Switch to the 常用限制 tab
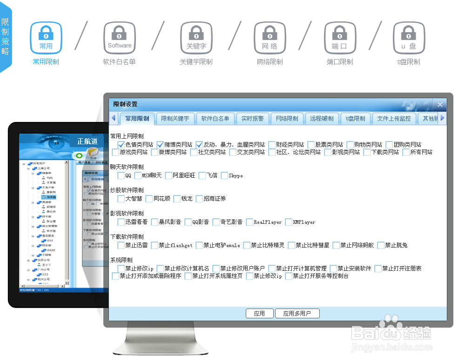458x363 pixels. click(x=137, y=119)
